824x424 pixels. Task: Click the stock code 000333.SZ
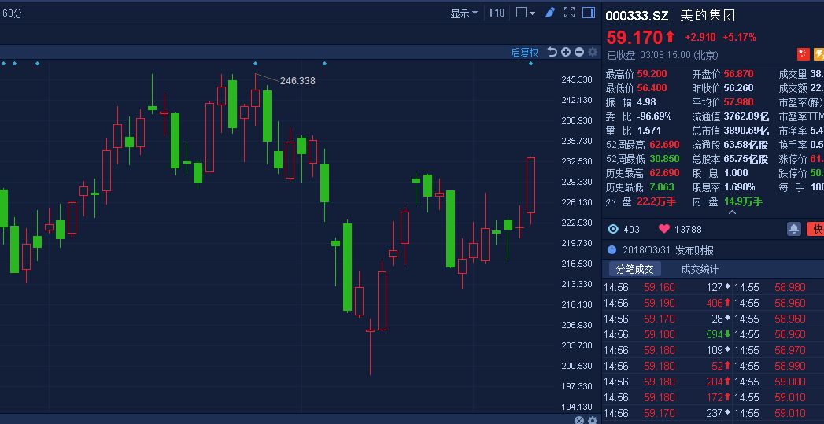(637, 16)
